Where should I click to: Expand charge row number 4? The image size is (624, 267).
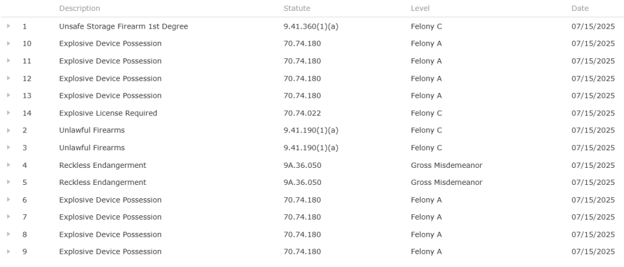[x=9, y=165]
